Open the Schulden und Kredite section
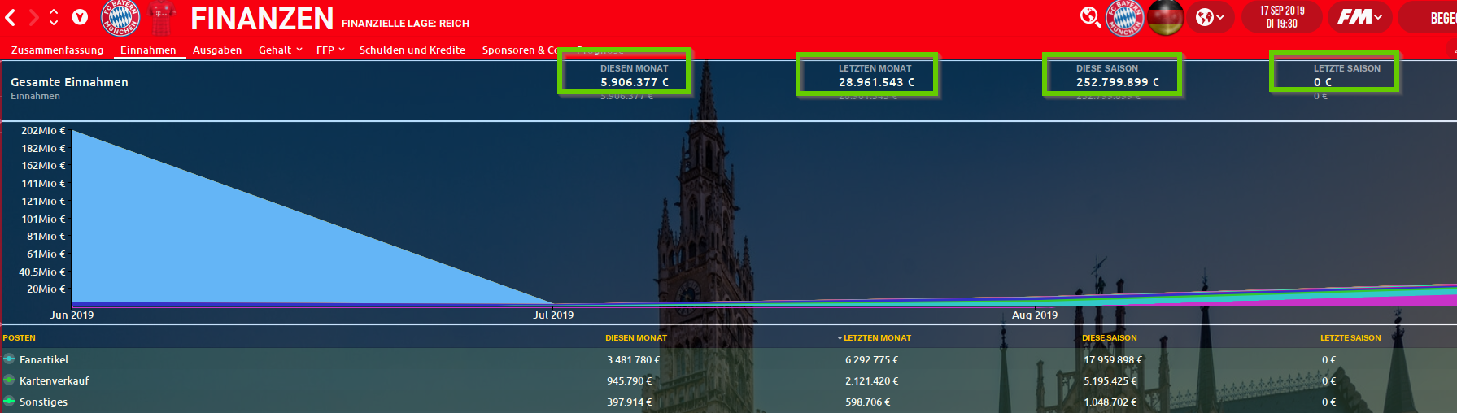The height and width of the screenshot is (413, 1457). (412, 50)
